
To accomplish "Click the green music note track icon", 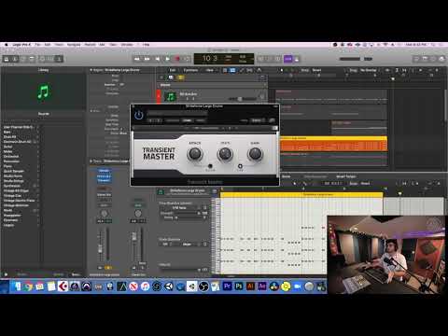I will 170,96.
